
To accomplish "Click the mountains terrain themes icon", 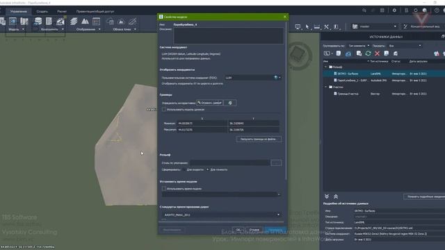I will 85,22.
